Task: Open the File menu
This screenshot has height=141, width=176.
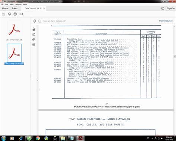Action: pos(2,4)
